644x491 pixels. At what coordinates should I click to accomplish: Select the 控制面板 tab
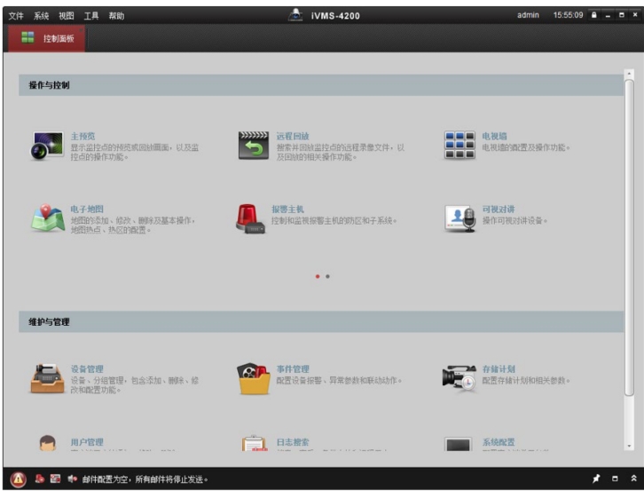(46, 38)
